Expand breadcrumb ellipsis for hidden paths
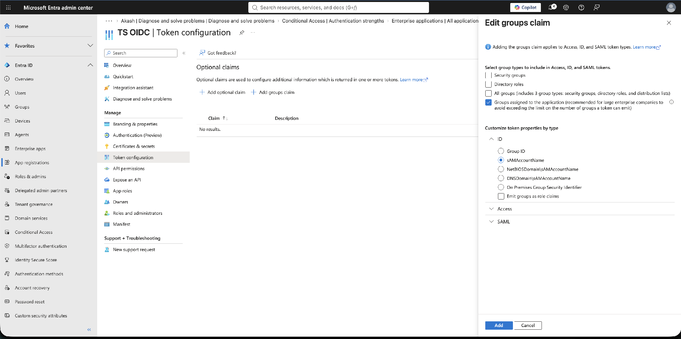 pos(109,21)
